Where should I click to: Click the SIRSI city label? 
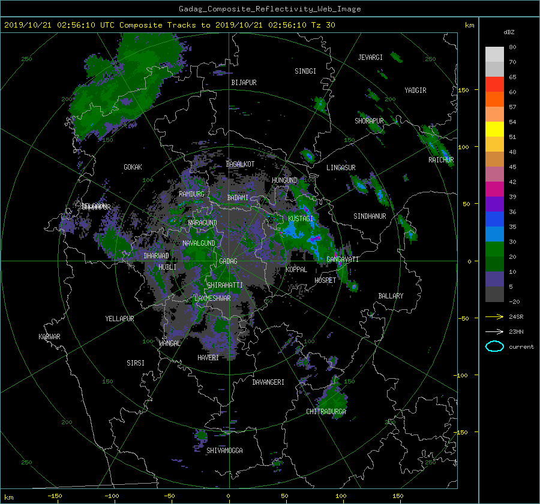136,363
